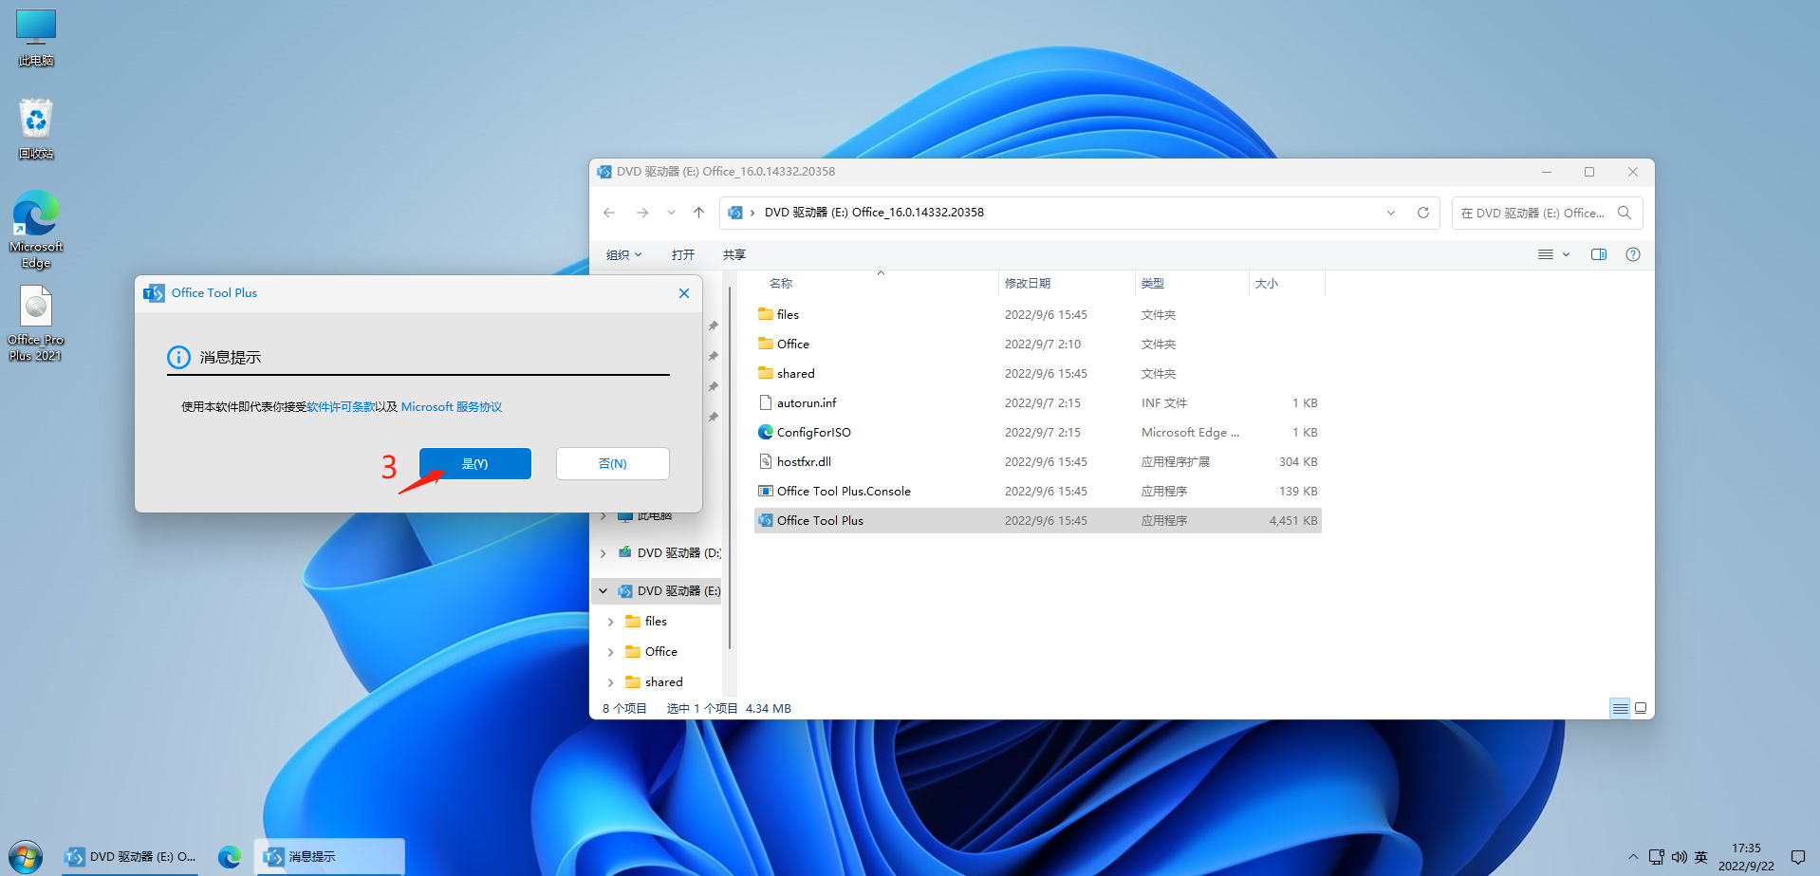Select the Office folder in the file list
This screenshot has height=876, width=1820.
tap(1038, 344)
